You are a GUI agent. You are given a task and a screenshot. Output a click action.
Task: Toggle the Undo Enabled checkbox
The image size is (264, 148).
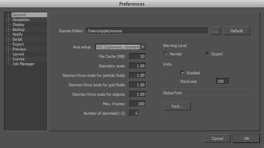182,73
